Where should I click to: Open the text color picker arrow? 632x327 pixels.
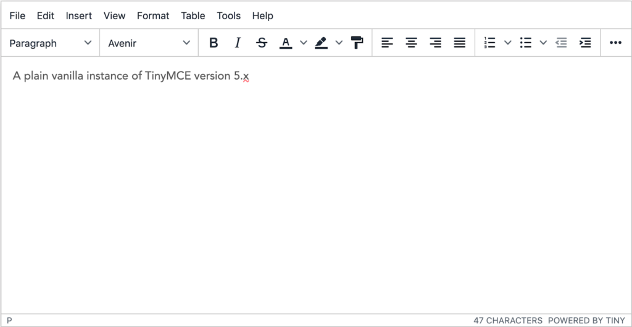304,43
